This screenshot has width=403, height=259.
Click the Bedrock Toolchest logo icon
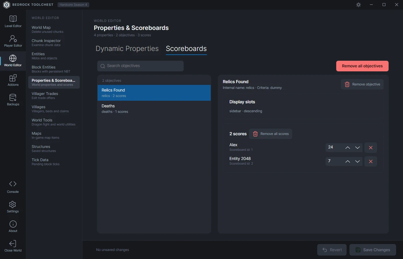[x=6, y=5]
